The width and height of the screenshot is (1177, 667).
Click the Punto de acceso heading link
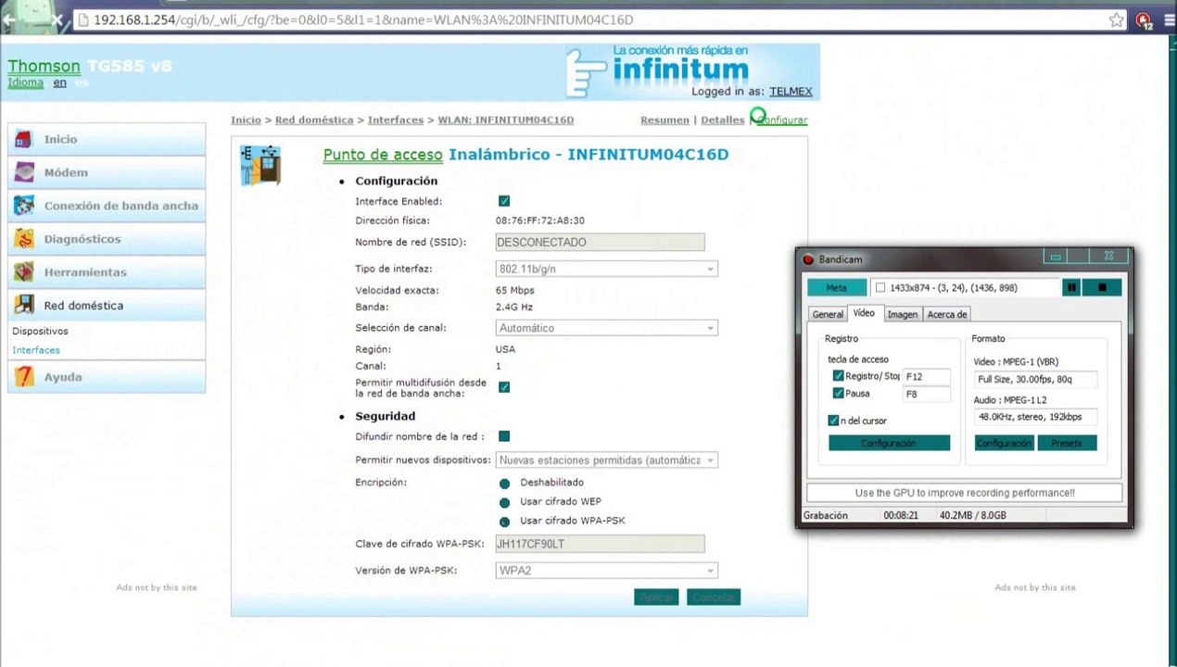[384, 155]
